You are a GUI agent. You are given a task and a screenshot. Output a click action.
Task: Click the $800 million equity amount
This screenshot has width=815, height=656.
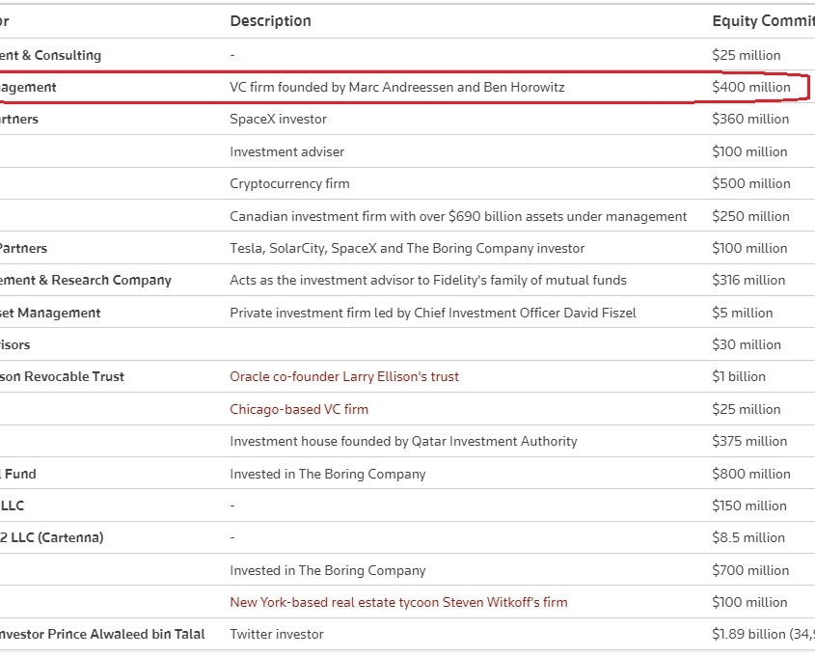[x=751, y=474]
